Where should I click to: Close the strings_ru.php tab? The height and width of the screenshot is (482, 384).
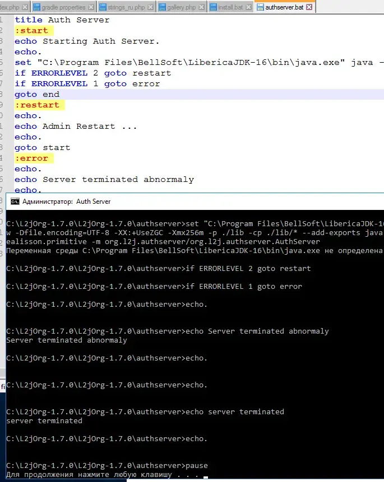coord(151,7)
